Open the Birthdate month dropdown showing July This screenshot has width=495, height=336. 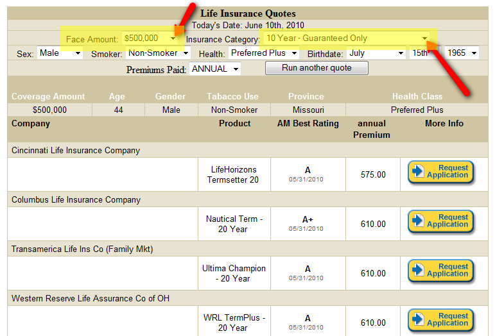(x=376, y=53)
